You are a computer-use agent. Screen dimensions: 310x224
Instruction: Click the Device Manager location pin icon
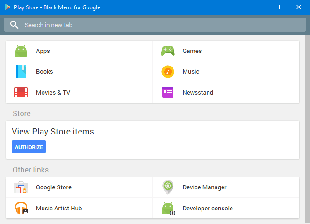coord(168,187)
